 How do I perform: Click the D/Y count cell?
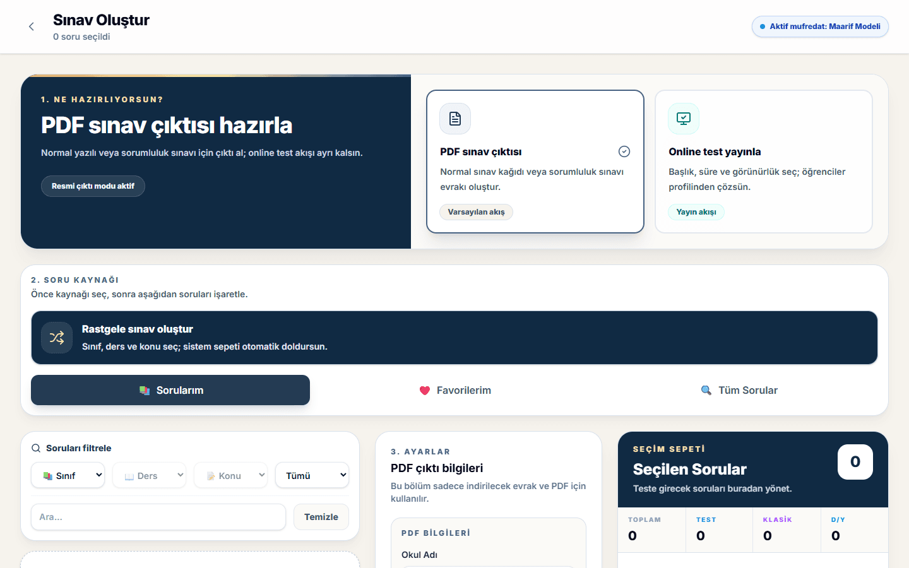point(855,530)
